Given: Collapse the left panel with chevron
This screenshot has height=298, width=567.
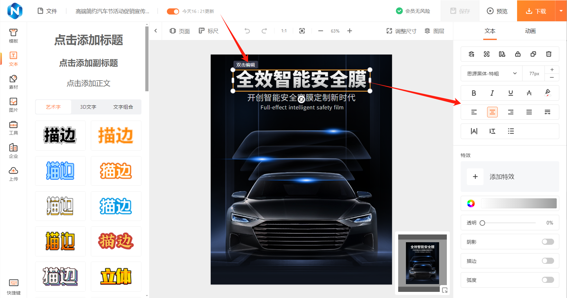Looking at the screenshot, I should tap(156, 31).
